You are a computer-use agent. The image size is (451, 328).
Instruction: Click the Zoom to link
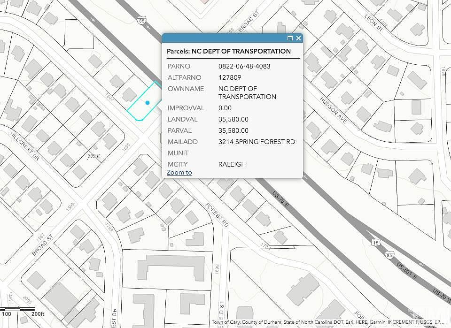click(179, 172)
